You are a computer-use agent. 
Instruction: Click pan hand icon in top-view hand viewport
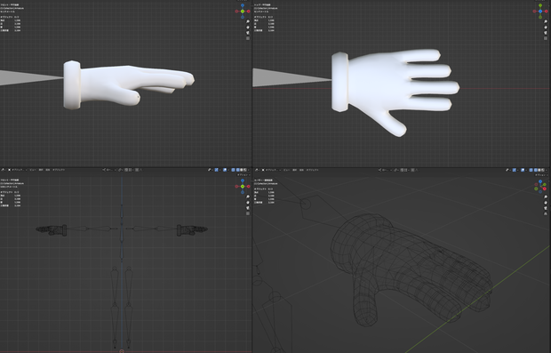(546, 27)
